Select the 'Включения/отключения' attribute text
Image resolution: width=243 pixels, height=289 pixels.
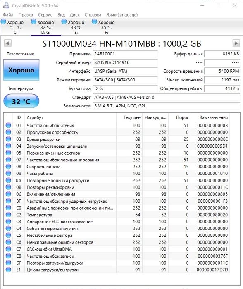[x=51, y=194]
